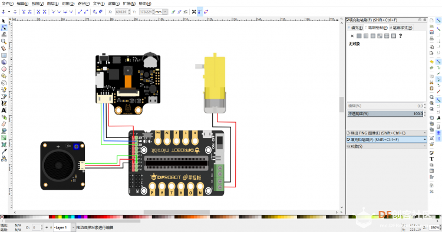Open 文件(F) menu
Screen dimensions: 442x232
8,4
